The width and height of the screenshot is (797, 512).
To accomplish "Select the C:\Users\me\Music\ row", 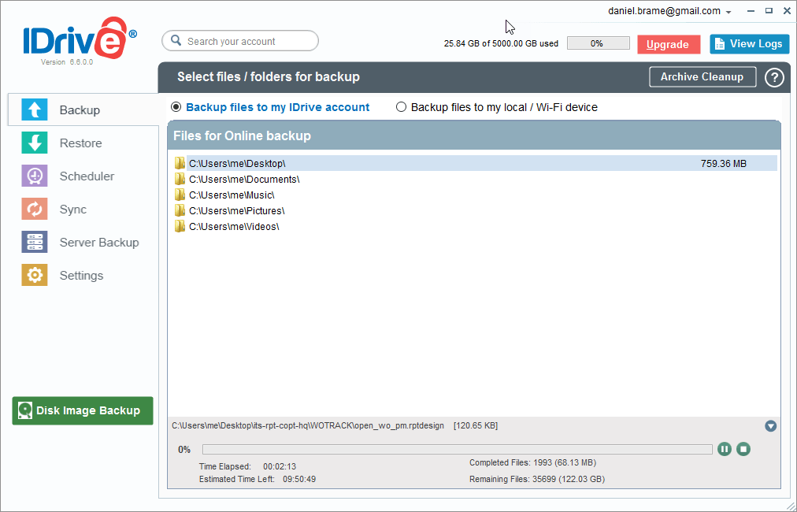I will 476,195.
